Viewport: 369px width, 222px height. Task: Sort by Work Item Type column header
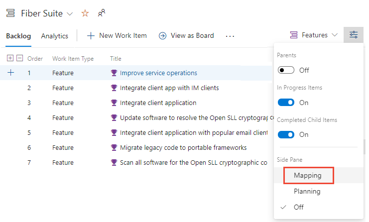tap(73, 59)
